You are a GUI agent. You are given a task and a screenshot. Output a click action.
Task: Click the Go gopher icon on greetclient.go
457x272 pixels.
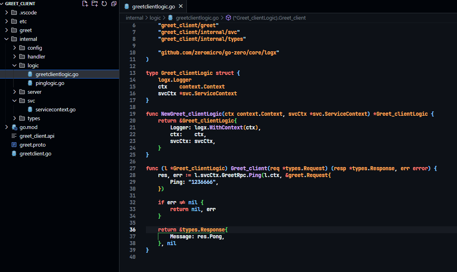pyautogui.click(x=14, y=153)
